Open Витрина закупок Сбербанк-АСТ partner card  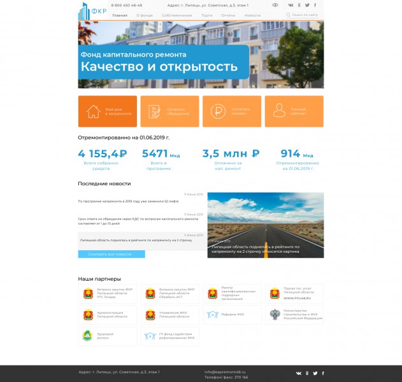point(170,294)
